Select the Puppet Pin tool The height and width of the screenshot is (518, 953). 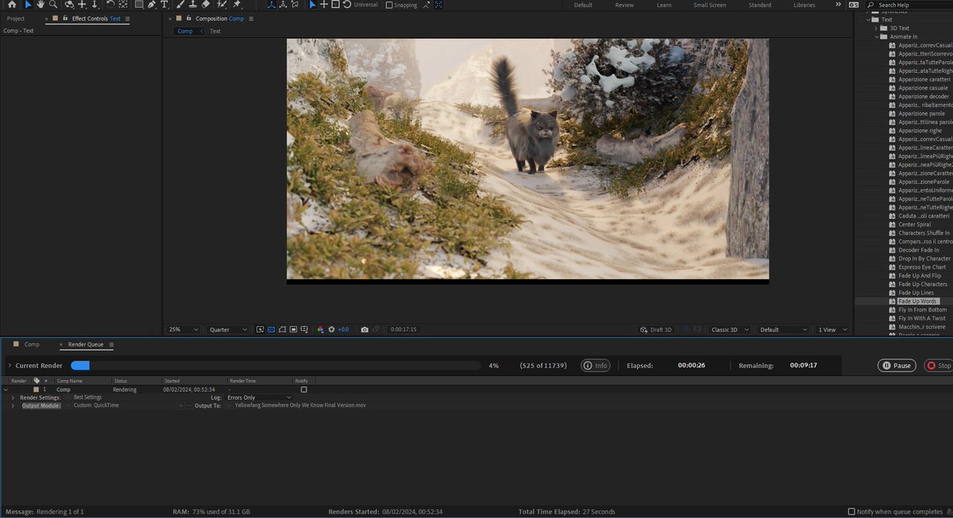click(x=237, y=5)
